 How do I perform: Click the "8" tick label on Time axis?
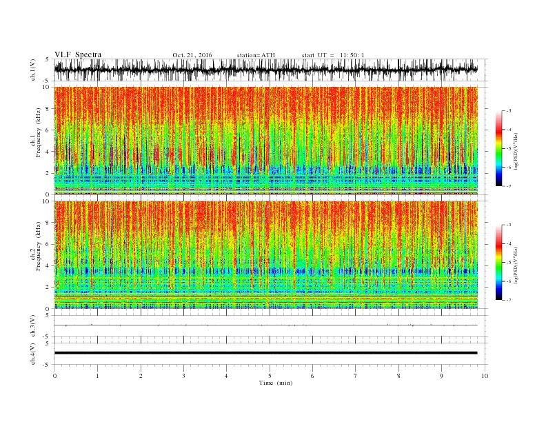point(398,376)
